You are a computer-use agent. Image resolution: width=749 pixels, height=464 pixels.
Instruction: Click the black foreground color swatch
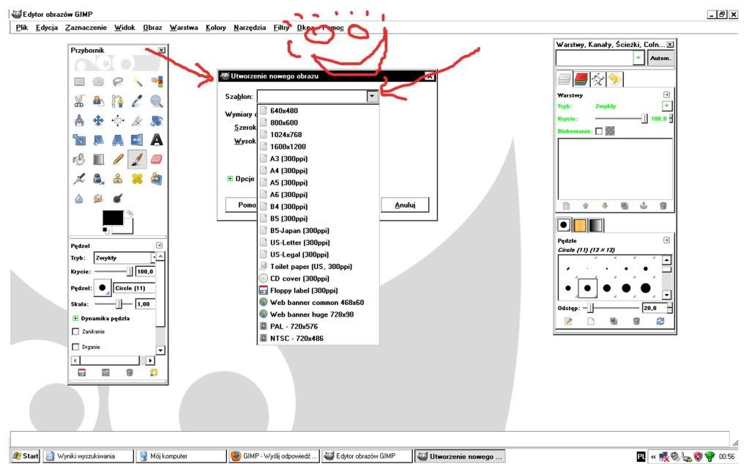[112, 218]
